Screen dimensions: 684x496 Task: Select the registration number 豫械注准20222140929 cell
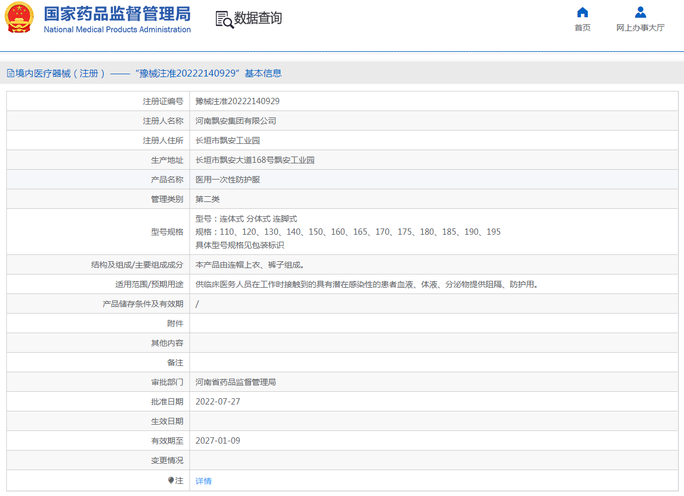tap(237, 101)
